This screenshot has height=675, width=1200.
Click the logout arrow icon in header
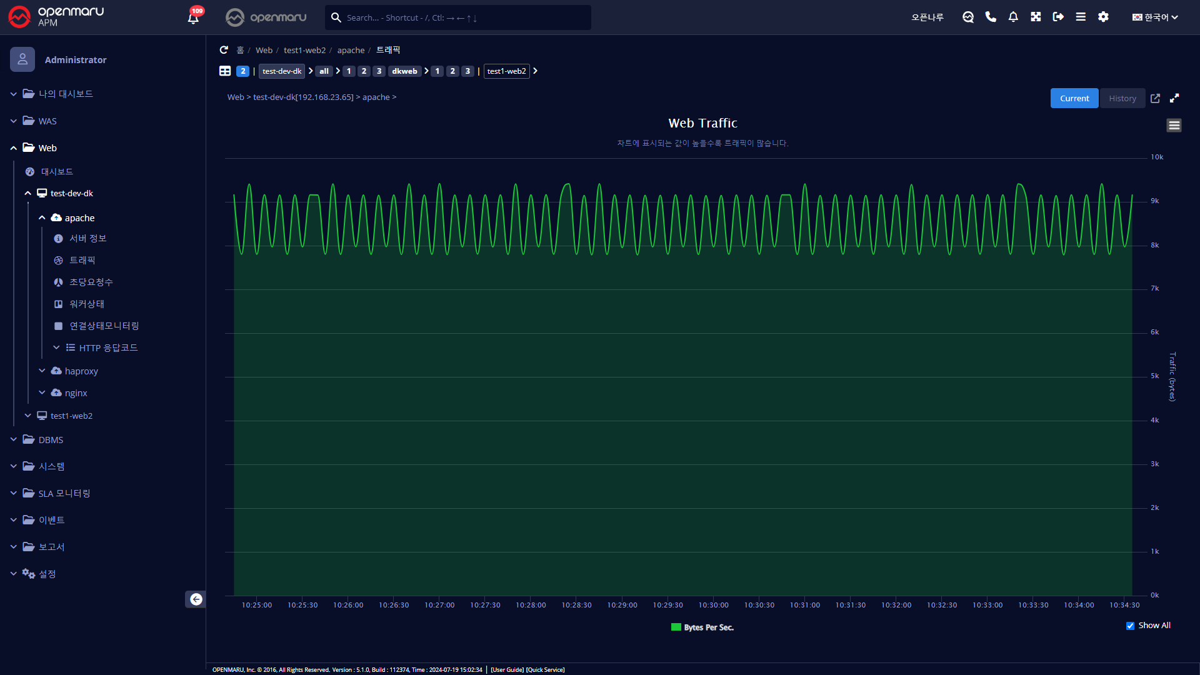point(1058,17)
